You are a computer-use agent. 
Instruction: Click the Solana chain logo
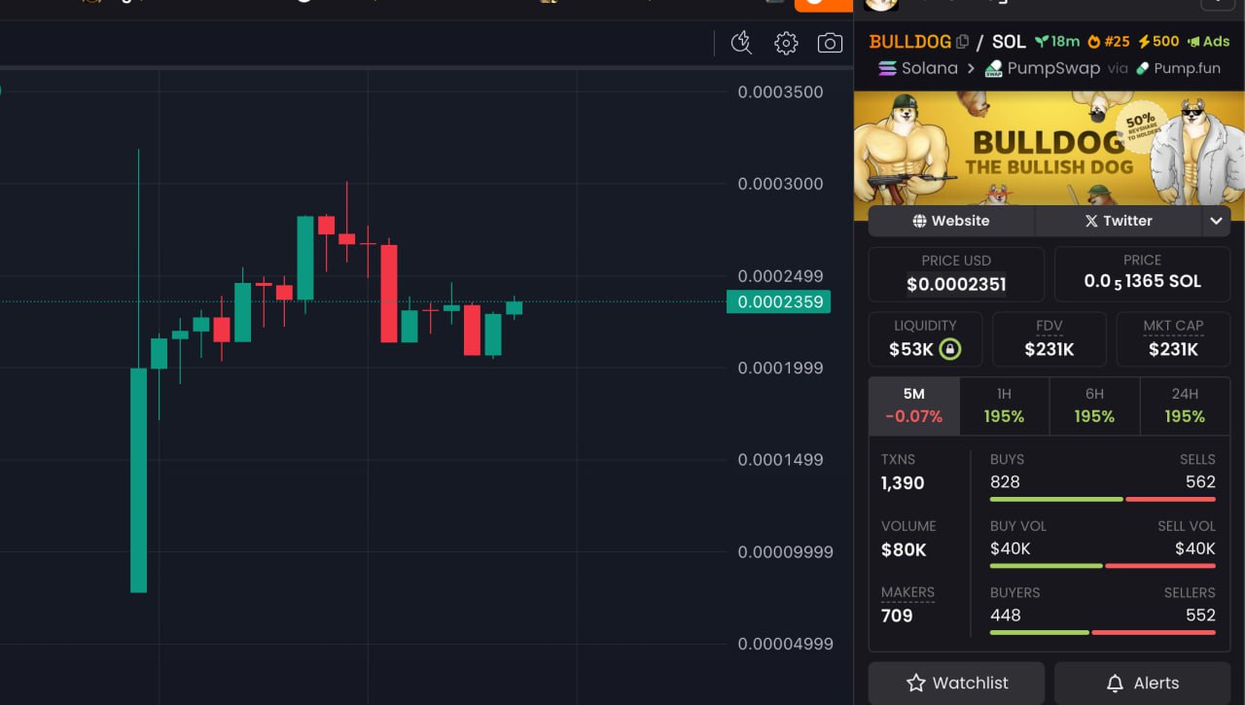point(887,68)
